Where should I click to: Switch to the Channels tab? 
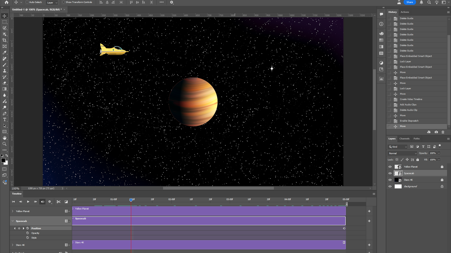pyautogui.click(x=404, y=138)
